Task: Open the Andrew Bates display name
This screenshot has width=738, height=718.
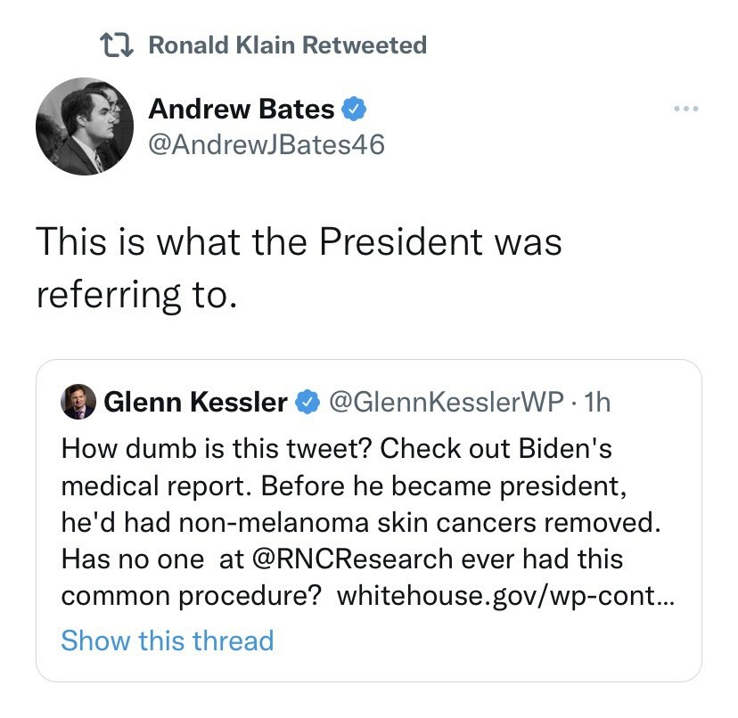Action: [241, 110]
